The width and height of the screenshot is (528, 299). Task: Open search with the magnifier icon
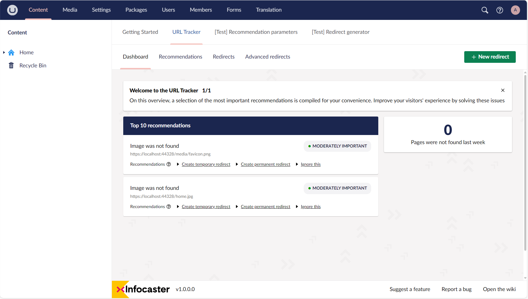coord(485,10)
